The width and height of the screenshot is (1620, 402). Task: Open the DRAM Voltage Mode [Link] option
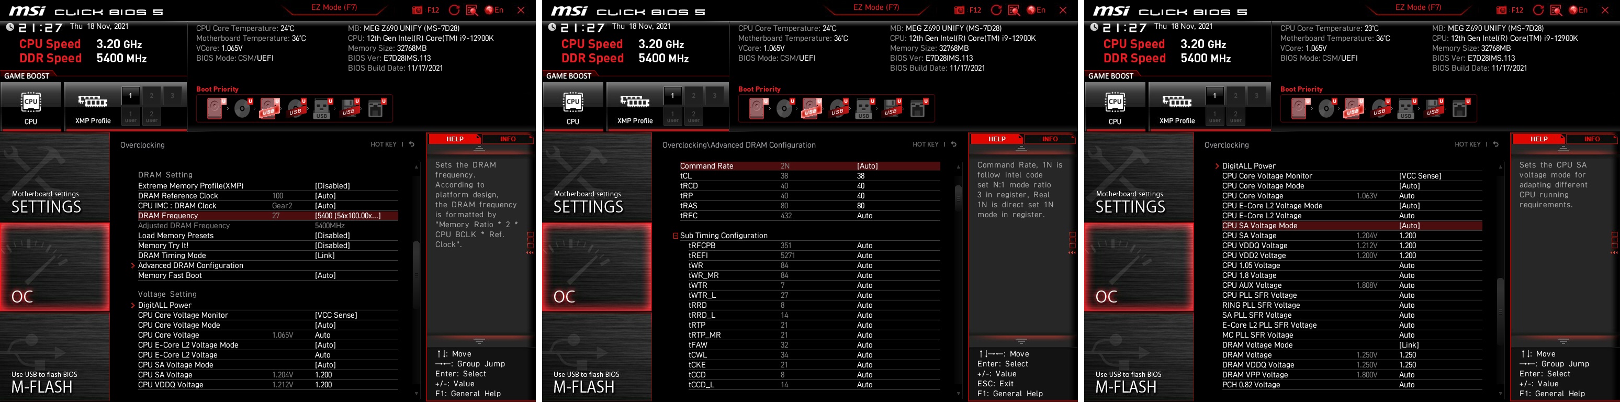click(x=1352, y=345)
